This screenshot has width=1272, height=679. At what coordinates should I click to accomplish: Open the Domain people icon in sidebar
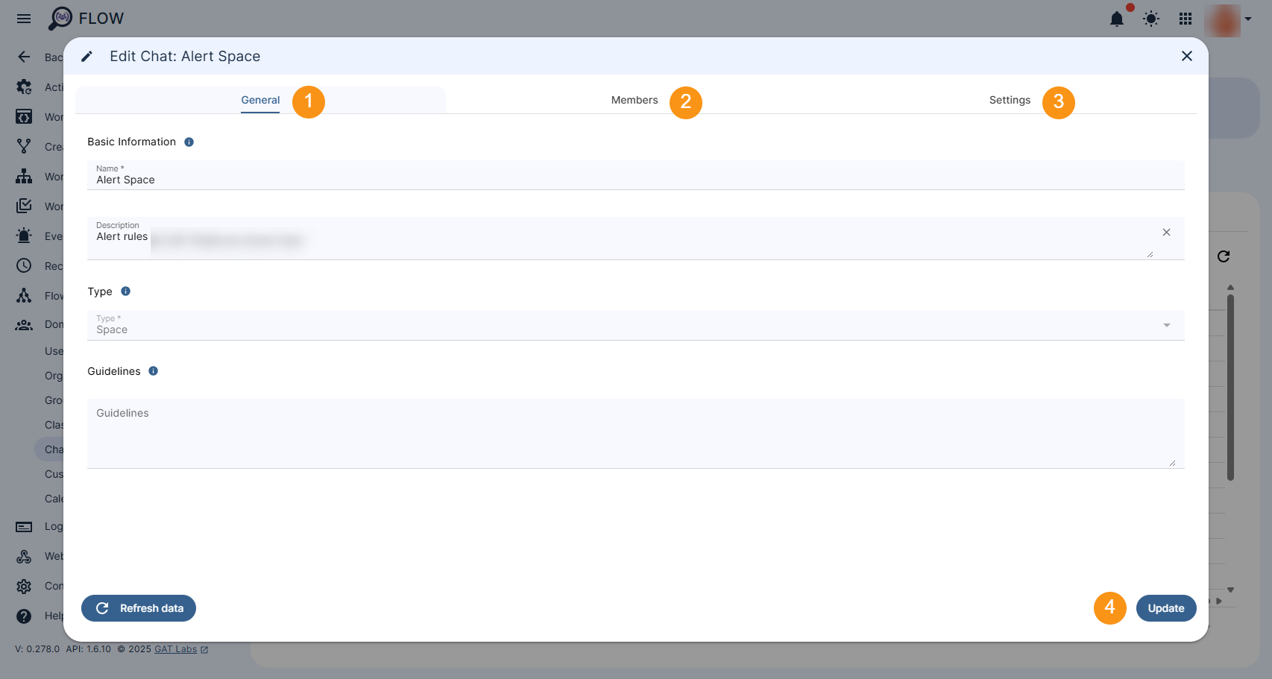pyautogui.click(x=23, y=324)
